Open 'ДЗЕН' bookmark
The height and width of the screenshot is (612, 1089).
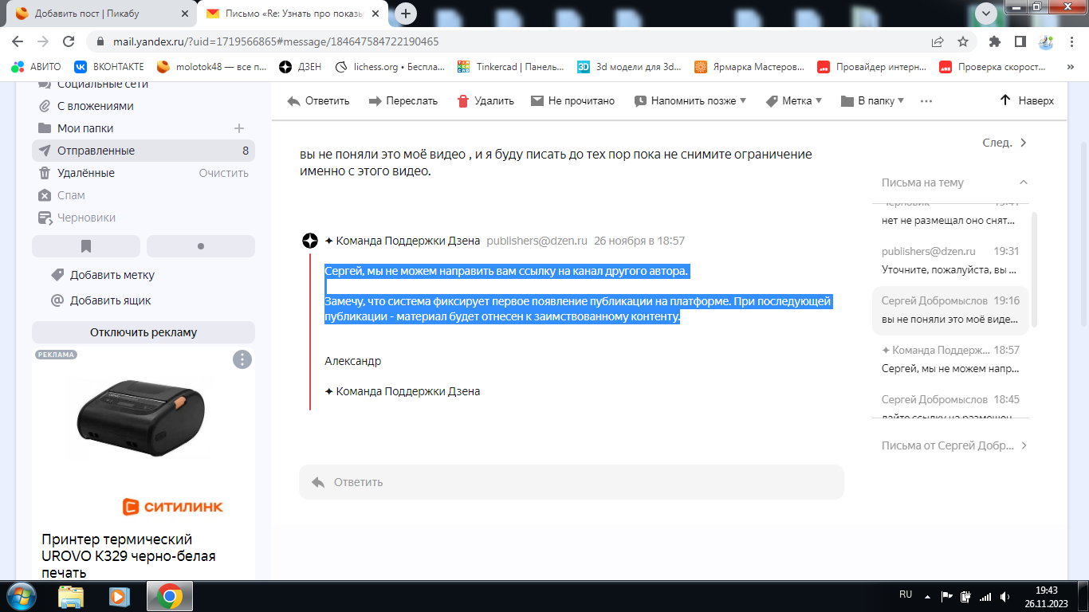[301, 67]
